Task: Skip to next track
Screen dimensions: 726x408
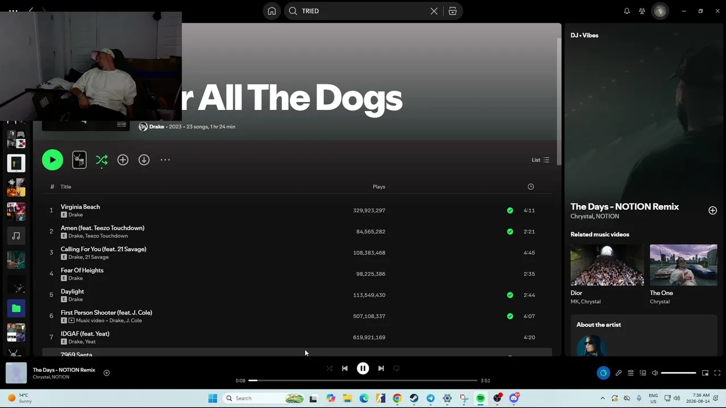Action: click(x=381, y=368)
